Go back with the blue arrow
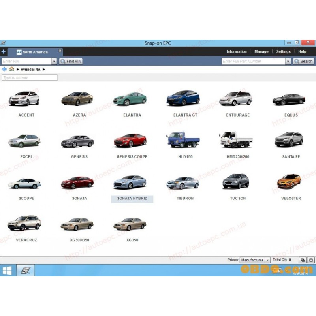Screen dimensions: 316x316 point(4,70)
